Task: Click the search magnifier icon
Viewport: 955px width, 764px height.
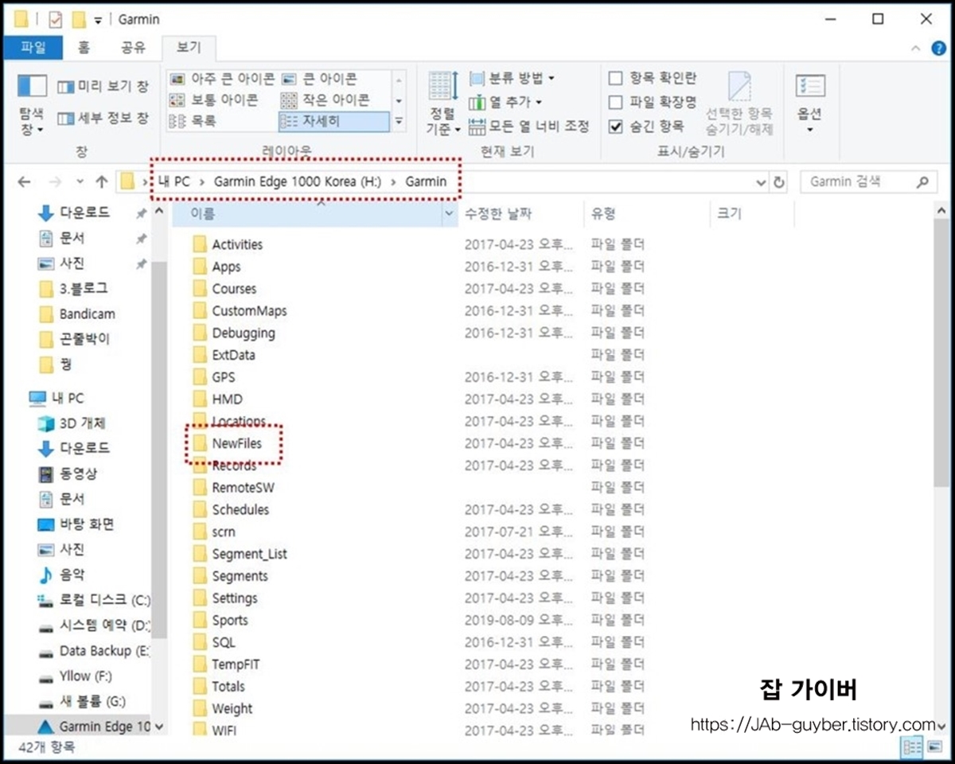Action: (922, 182)
